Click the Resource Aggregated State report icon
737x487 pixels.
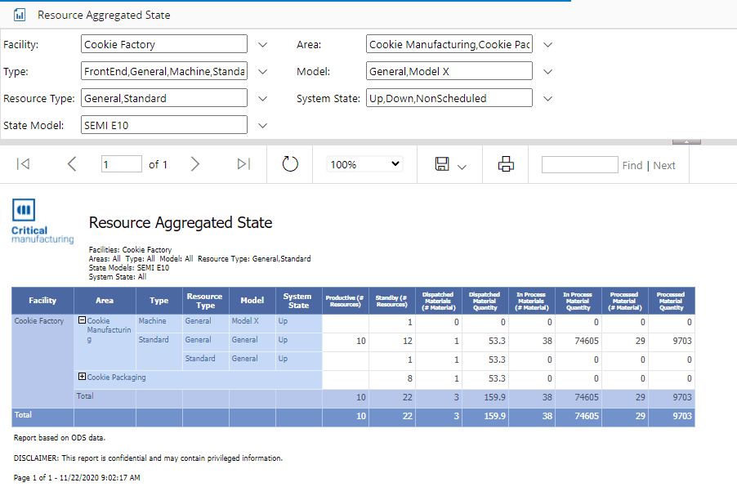[x=20, y=15]
